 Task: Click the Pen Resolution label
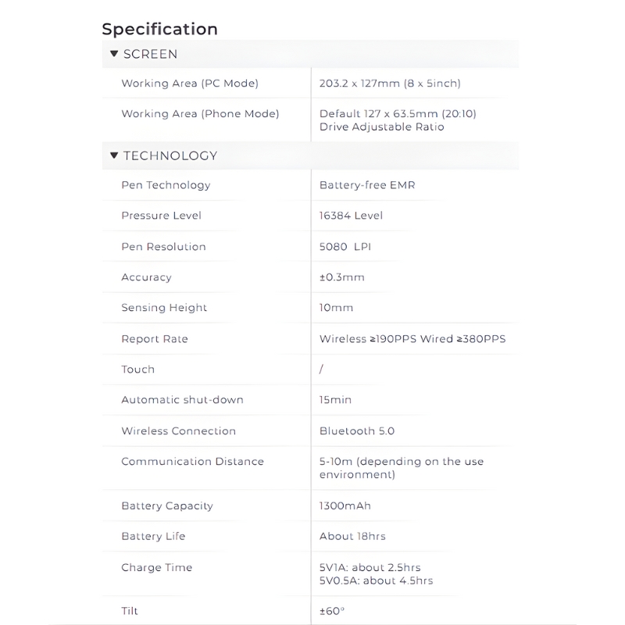click(163, 247)
